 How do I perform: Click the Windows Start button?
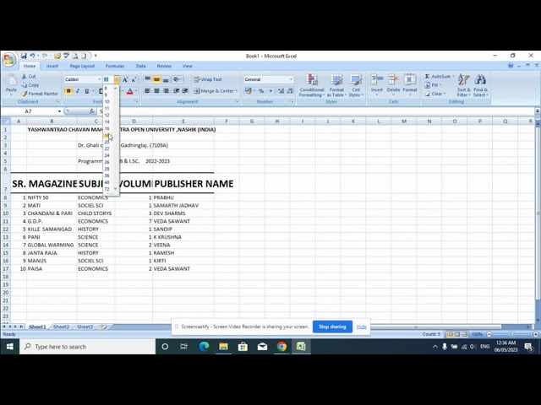click(x=9, y=347)
